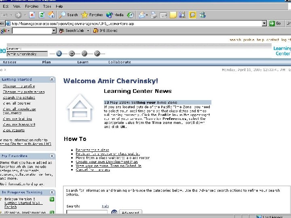This screenshot has height=218, width=291.
Task: Switch to the Assess tab
Action: coord(9,62)
